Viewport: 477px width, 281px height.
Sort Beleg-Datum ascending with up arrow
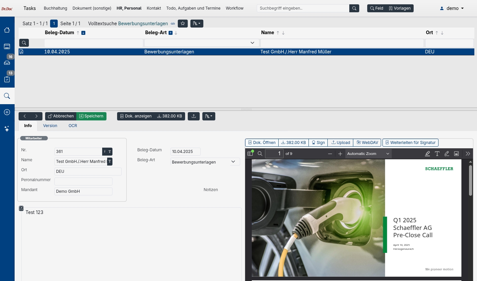click(78, 33)
